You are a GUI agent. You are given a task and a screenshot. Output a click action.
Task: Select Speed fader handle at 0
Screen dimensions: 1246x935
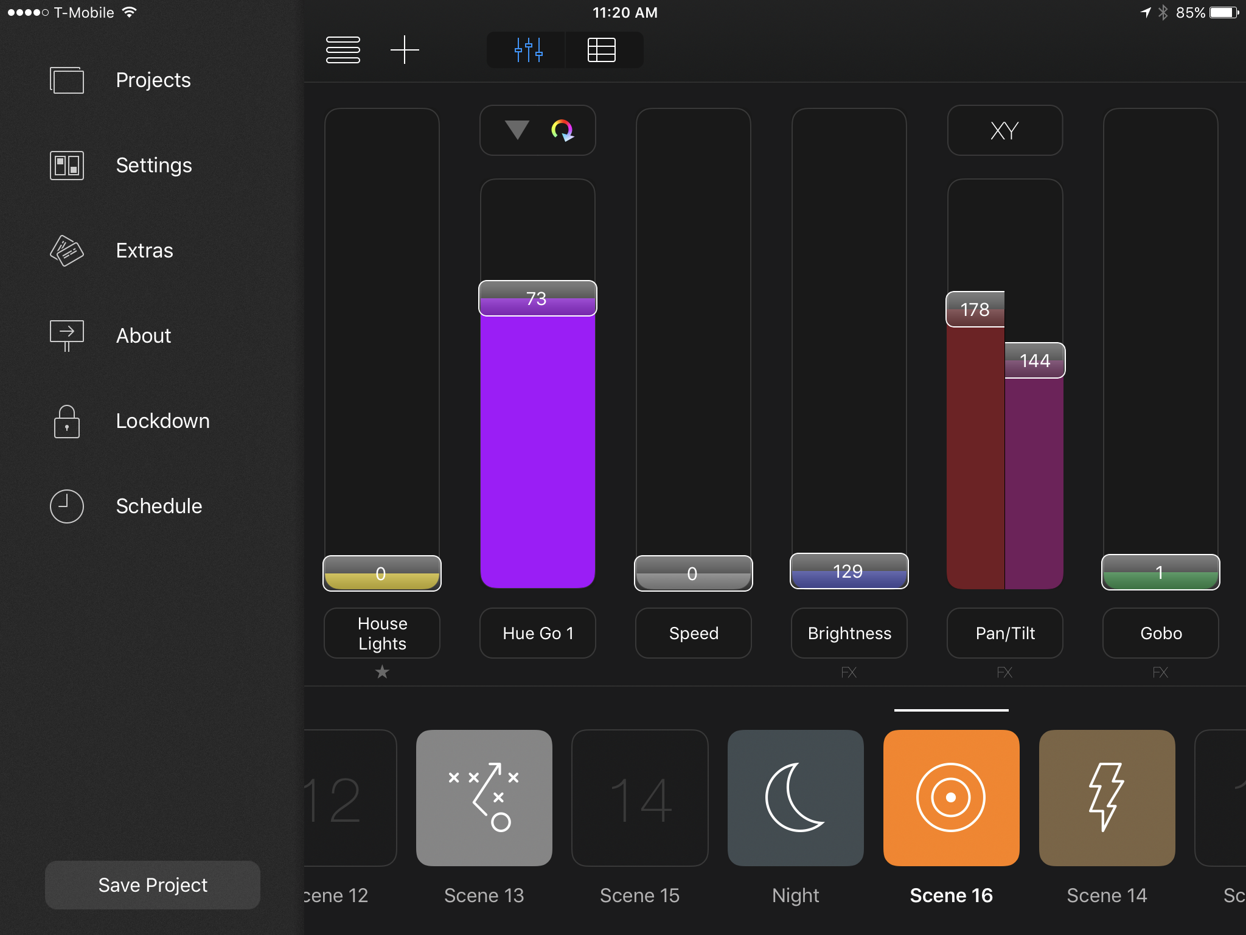point(694,573)
